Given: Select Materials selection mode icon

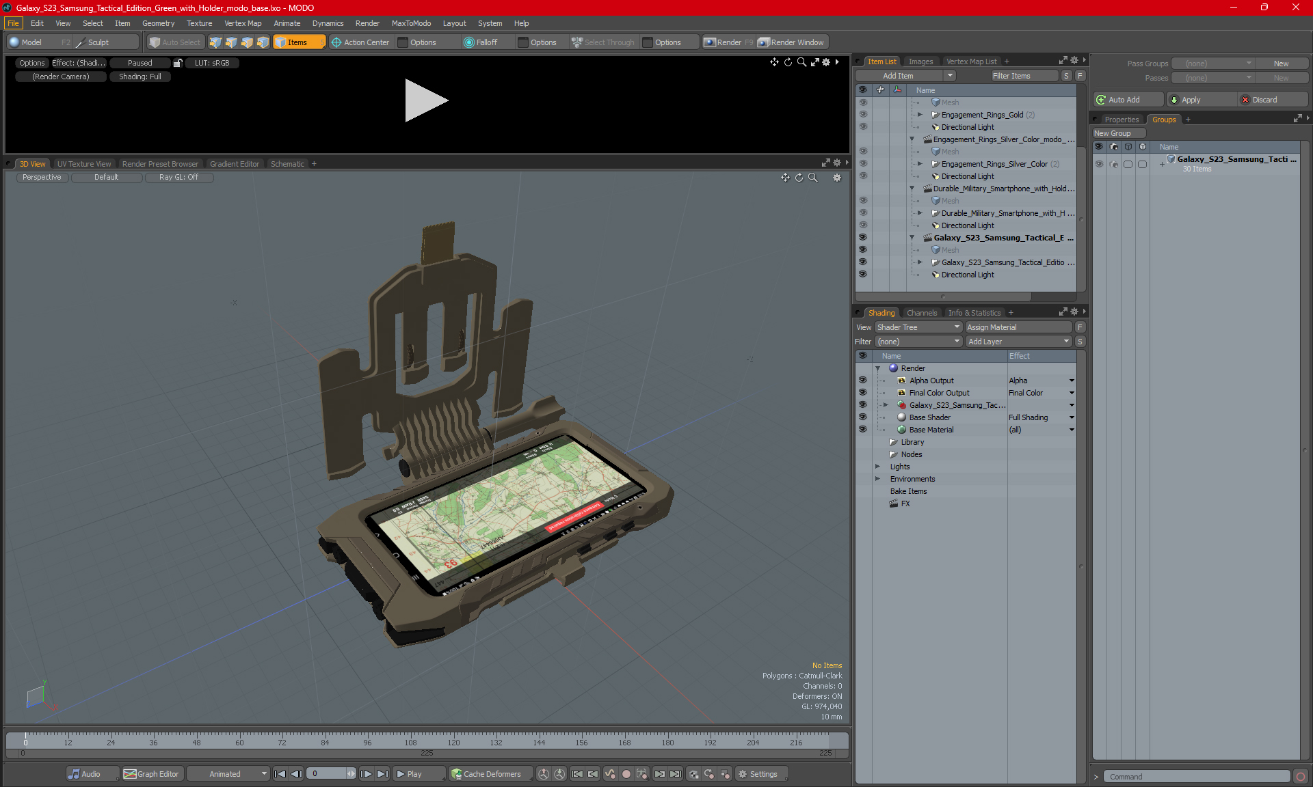Looking at the screenshot, I should [263, 42].
